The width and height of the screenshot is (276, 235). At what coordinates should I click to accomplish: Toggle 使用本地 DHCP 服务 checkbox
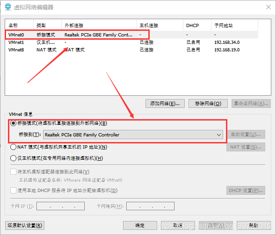click(x=13, y=190)
